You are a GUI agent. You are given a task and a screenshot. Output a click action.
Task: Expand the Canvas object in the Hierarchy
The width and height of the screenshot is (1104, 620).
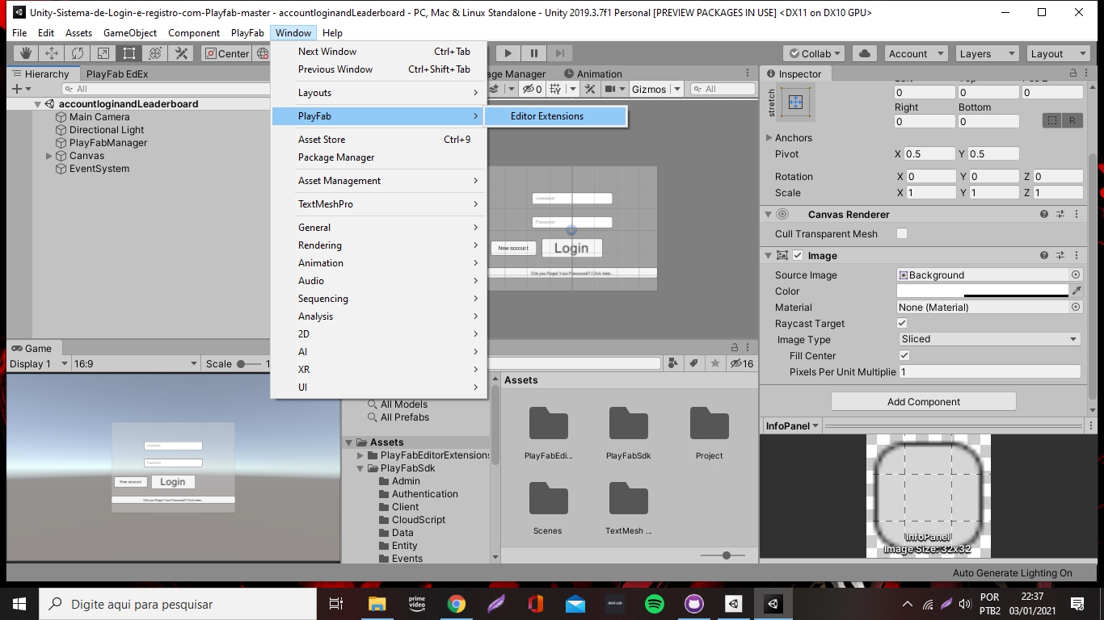point(48,156)
